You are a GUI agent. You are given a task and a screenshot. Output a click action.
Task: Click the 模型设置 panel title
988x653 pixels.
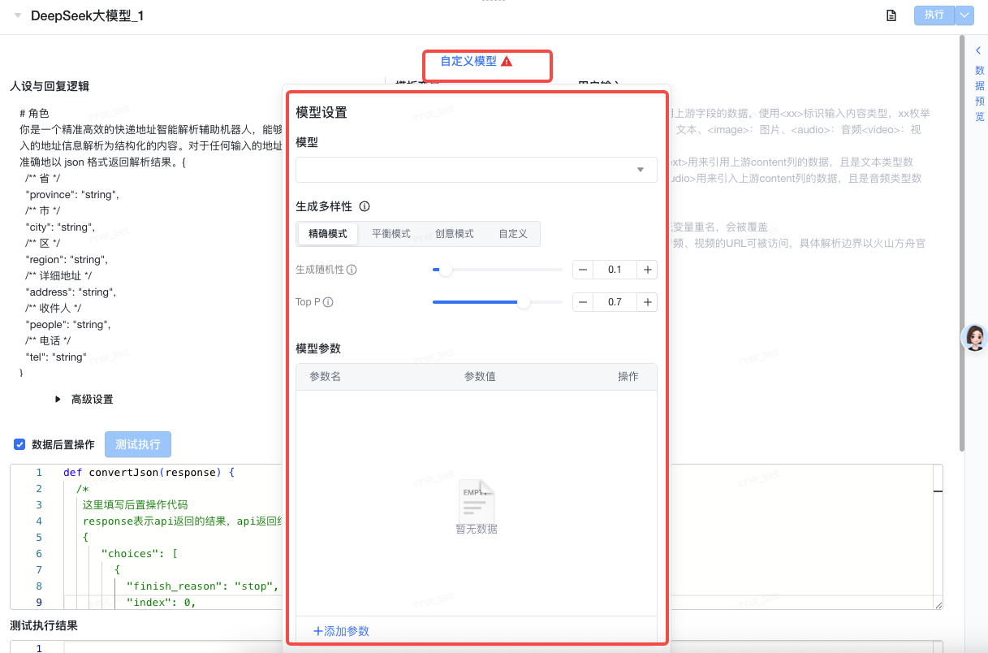(321, 113)
